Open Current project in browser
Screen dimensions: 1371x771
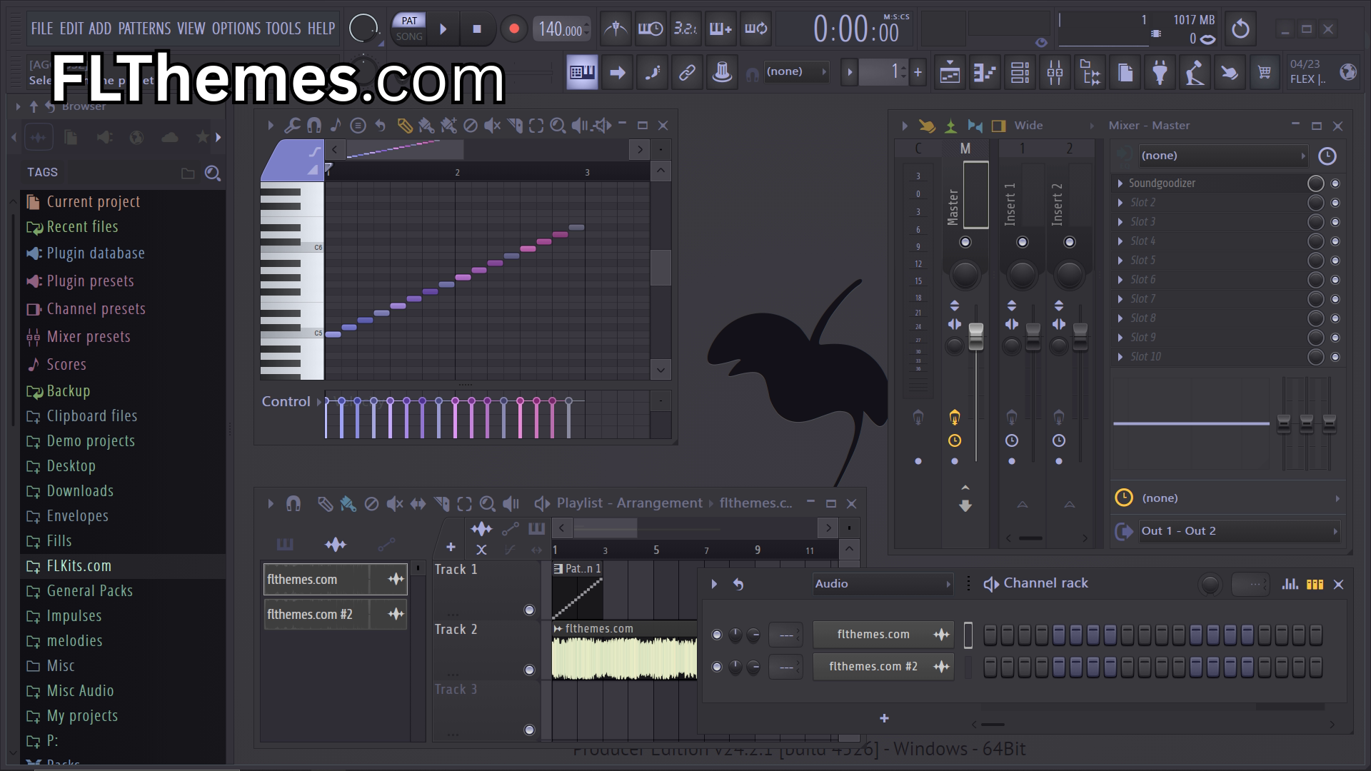click(x=93, y=202)
